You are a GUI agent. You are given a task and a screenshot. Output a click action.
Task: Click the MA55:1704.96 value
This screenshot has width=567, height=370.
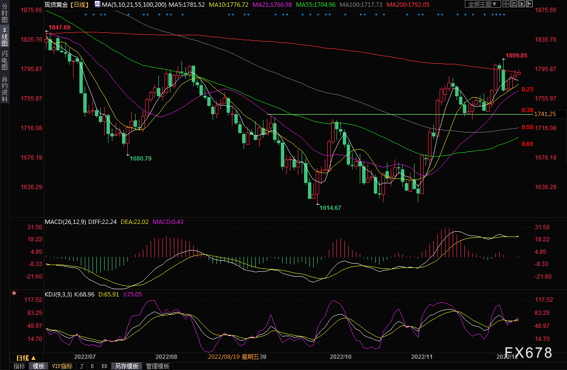pos(316,5)
